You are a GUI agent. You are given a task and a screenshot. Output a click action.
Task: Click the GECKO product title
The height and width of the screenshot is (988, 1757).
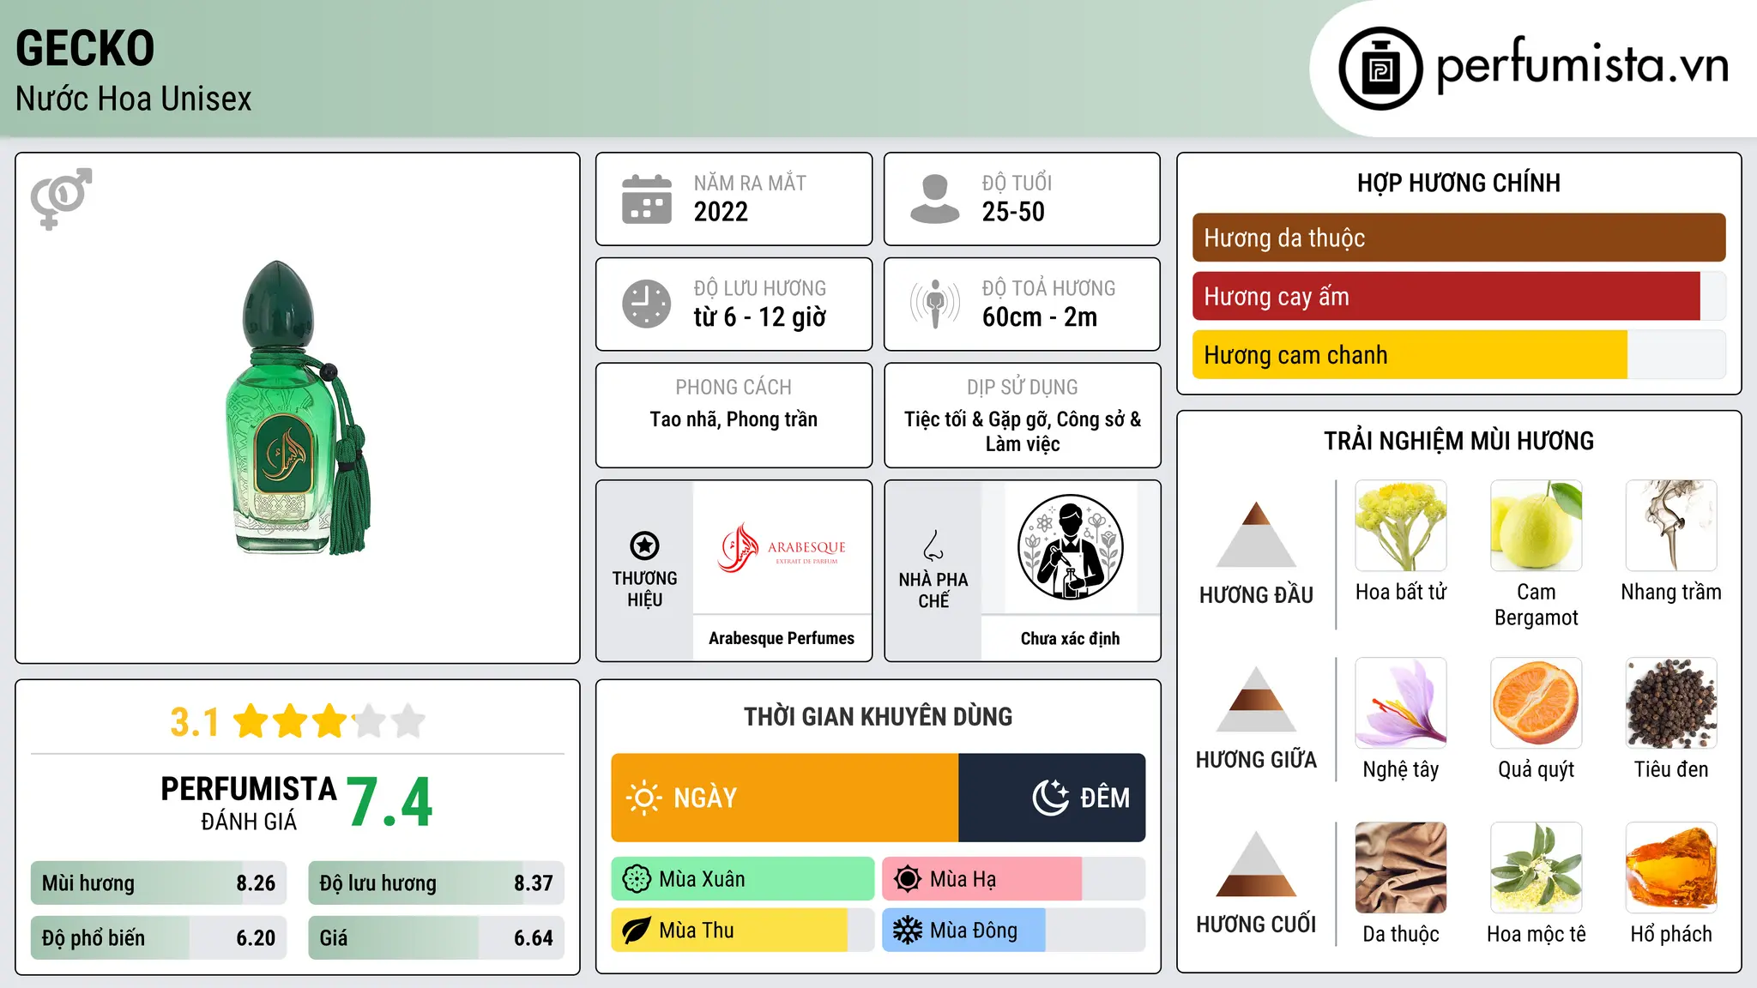85,48
